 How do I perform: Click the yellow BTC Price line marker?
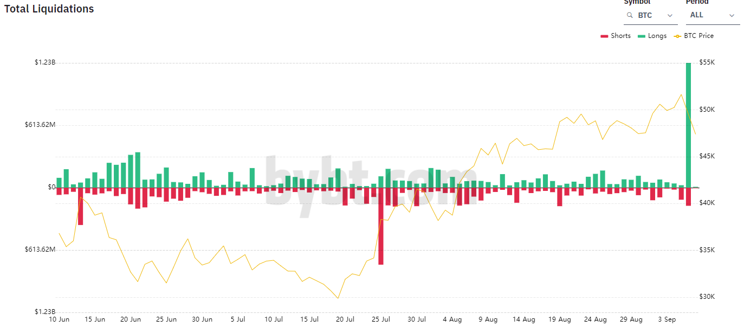point(677,36)
